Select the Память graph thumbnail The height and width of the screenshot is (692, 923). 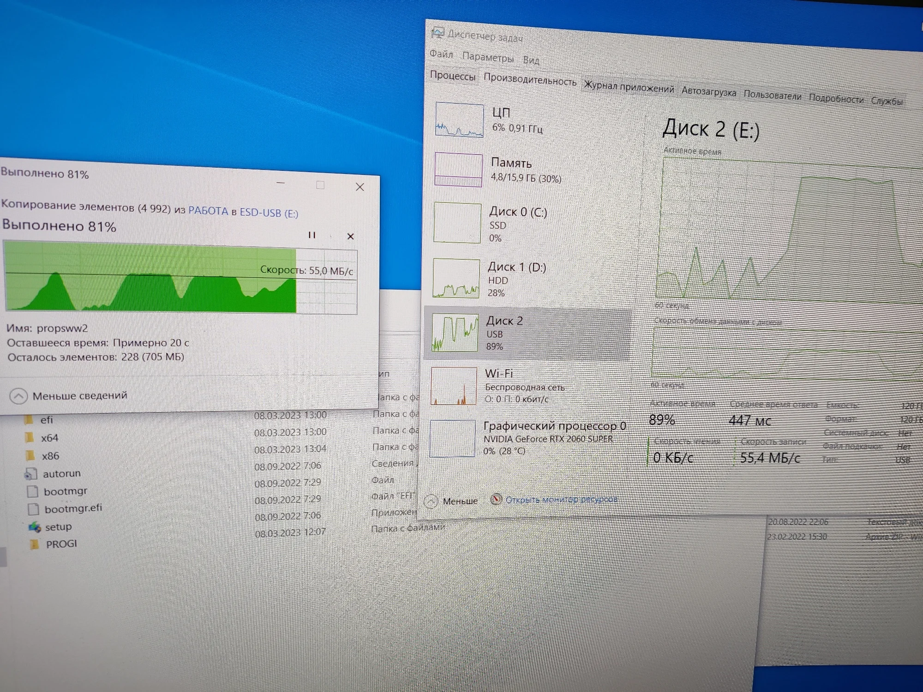pyautogui.click(x=458, y=170)
